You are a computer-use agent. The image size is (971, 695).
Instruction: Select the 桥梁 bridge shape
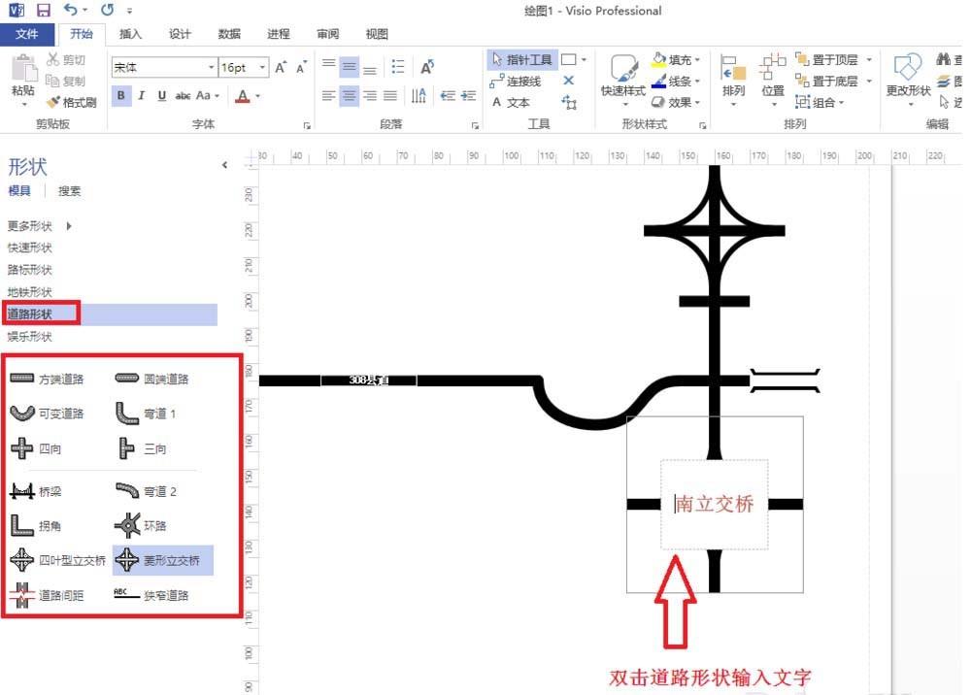pyautogui.click(x=42, y=491)
